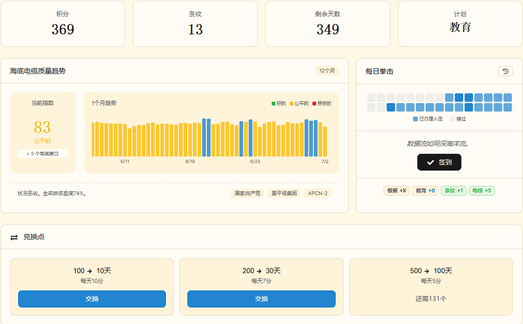Screen dimensions: 523x324
Task: Click the 条纹 +1 reward chip
Action: pos(453,190)
